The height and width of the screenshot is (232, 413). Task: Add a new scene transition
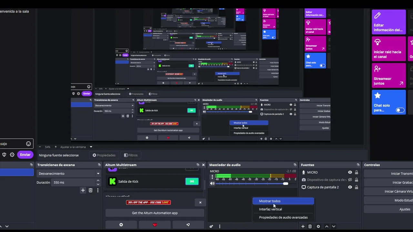(83, 190)
